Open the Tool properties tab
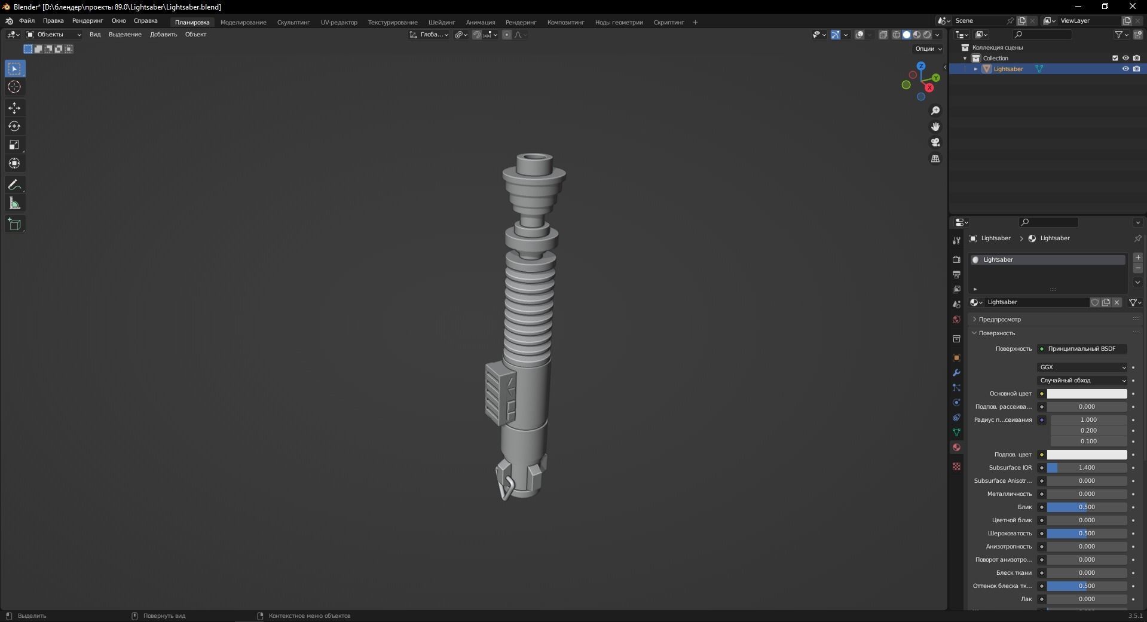1147x622 pixels. tap(956, 240)
